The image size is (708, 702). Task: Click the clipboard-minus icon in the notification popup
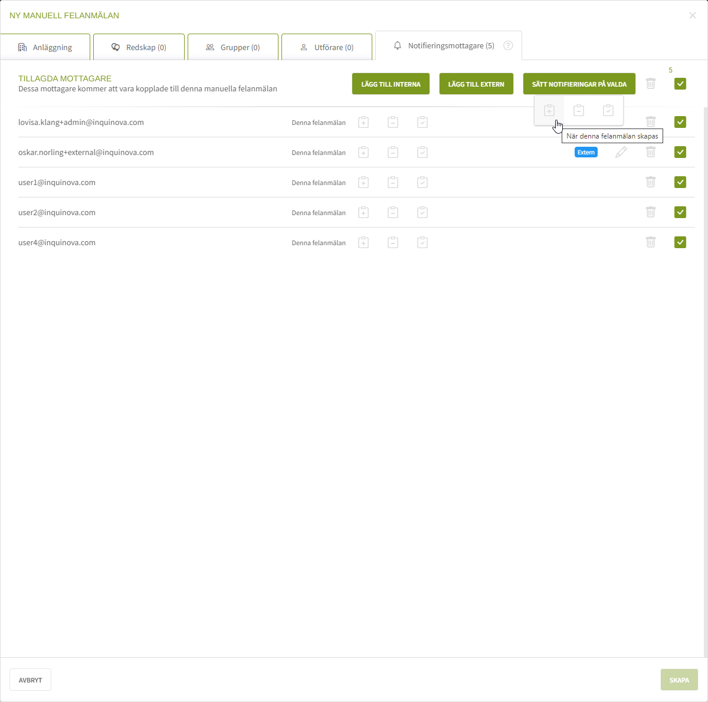click(579, 110)
